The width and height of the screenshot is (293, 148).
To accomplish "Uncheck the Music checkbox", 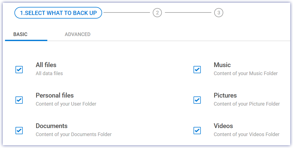I will click(197, 69).
